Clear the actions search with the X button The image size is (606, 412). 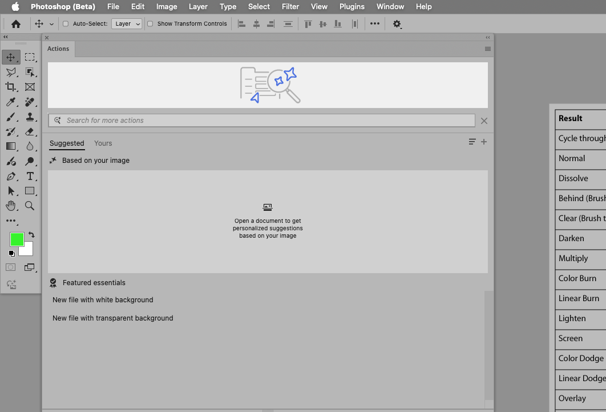484,121
